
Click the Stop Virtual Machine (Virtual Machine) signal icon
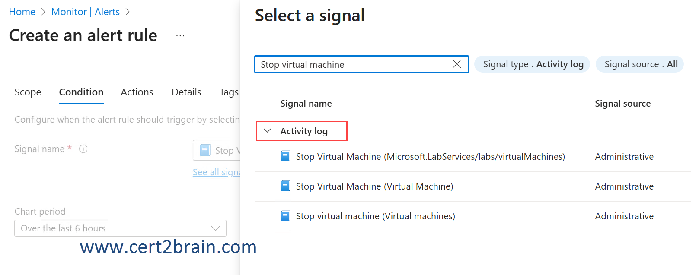286,186
